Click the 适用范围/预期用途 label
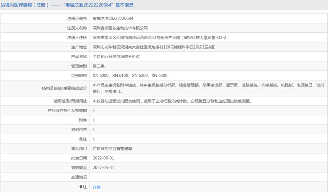The image size is (328, 193). tap(70, 101)
